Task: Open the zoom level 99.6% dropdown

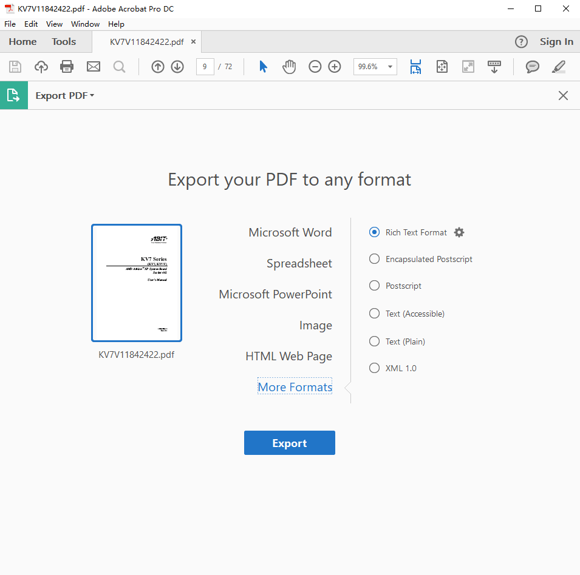Action: coord(389,67)
